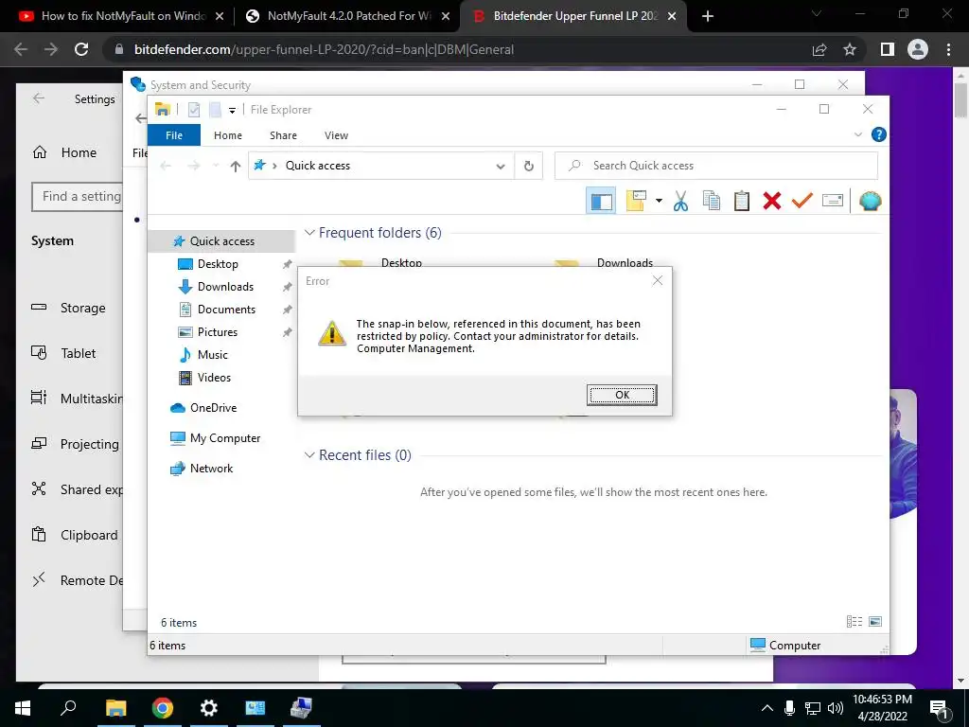Click the Search Quick access field
969x727 pixels.
pos(715,166)
